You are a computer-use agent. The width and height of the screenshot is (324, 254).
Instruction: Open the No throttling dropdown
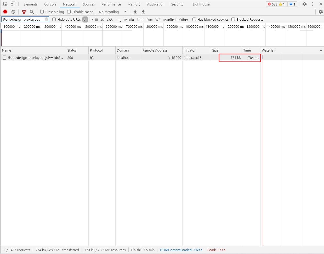click(x=112, y=12)
